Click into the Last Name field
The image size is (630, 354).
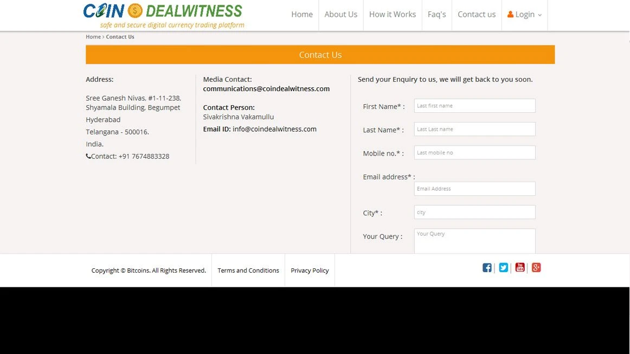[474, 129]
